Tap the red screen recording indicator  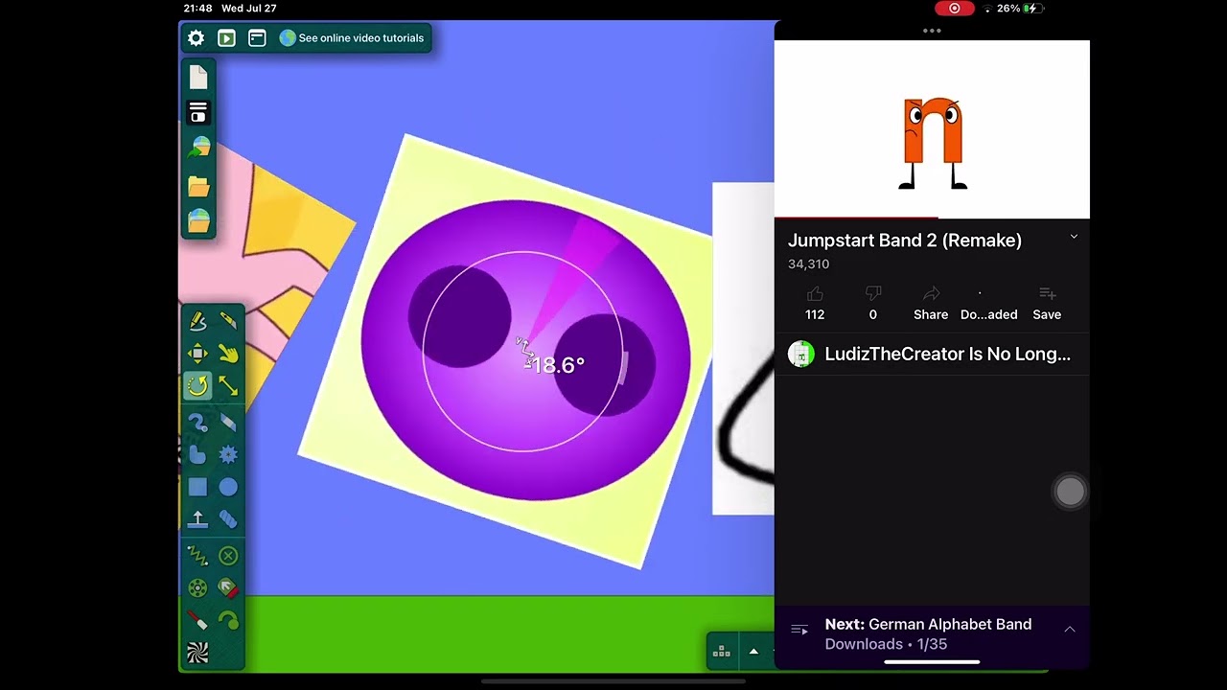coord(955,9)
